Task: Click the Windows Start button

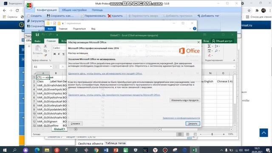Action: [x=5, y=150]
